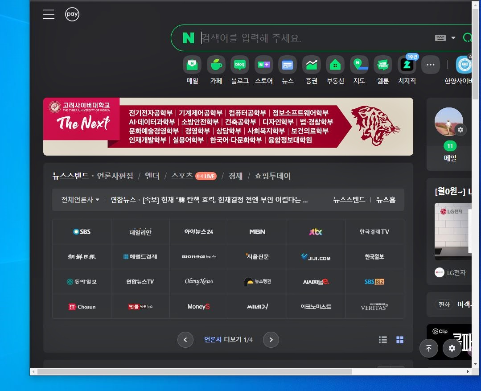Viewport: 481px width, 391px height.
Task: Go to next press page
Action: 271,340
